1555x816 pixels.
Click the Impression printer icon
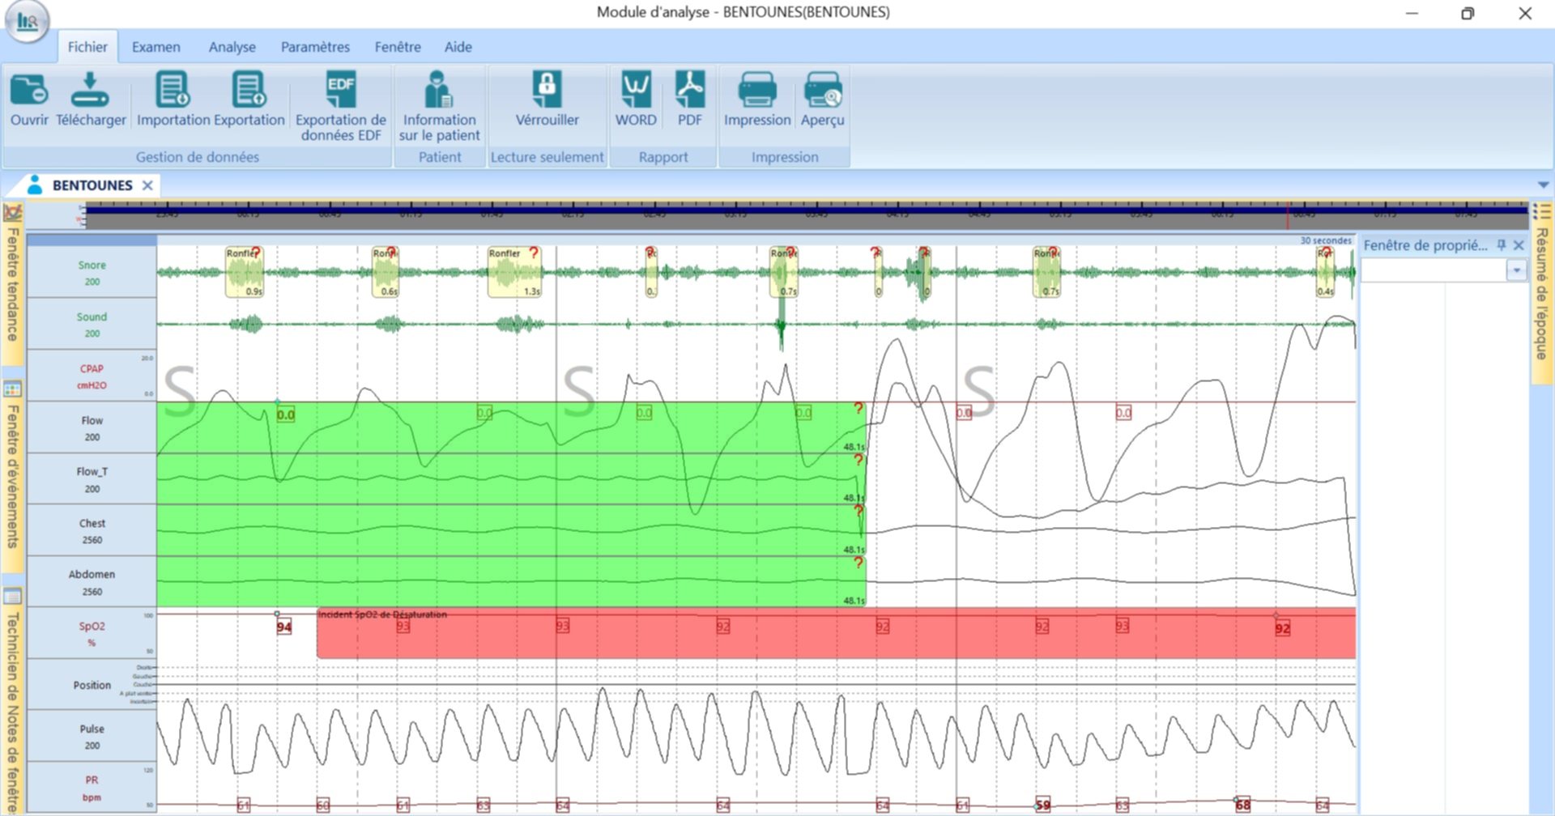pos(756,91)
